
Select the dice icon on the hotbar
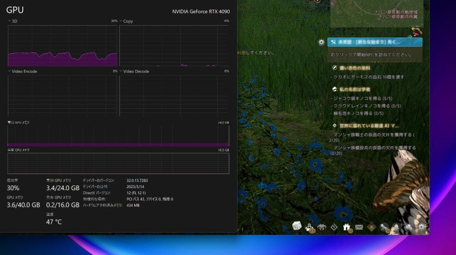296,226
